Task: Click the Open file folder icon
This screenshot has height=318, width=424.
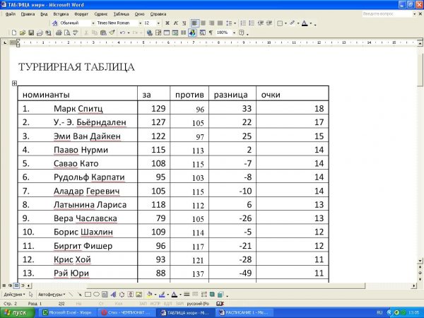Action: point(23,33)
